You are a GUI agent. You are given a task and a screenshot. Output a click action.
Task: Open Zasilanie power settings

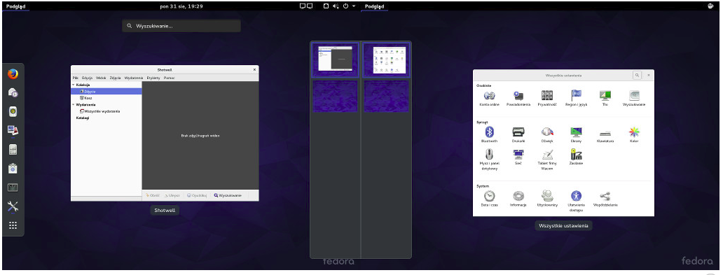[x=577, y=157]
